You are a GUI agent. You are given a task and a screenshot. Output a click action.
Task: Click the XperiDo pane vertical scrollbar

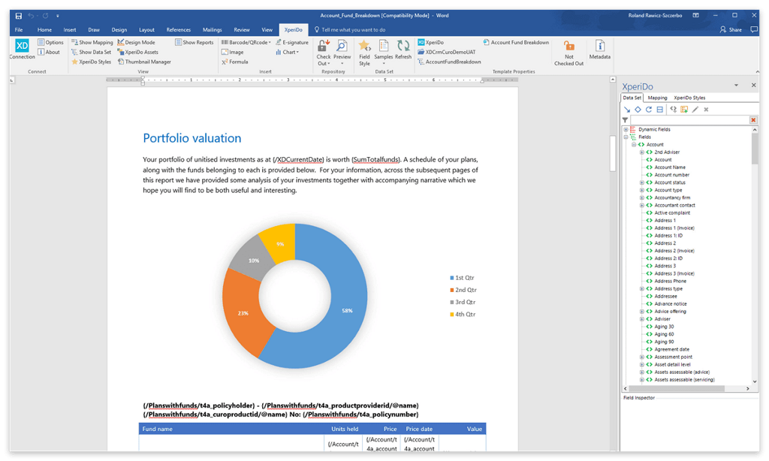click(x=754, y=255)
